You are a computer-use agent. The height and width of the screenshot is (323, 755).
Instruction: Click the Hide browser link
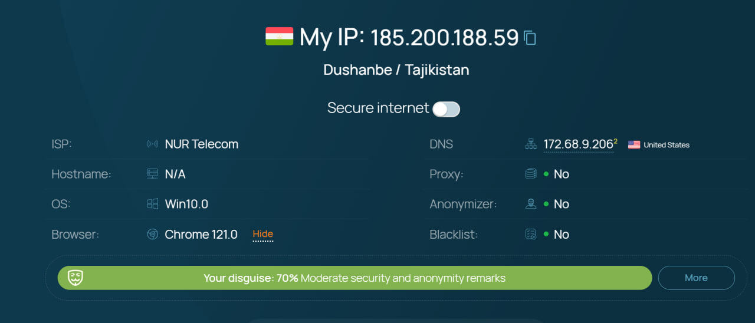point(262,234)
